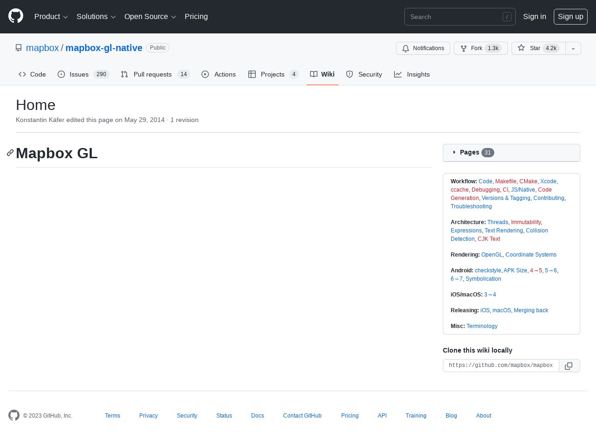
Task: Go to Pricing in top navigation
Action: [196, 16]
